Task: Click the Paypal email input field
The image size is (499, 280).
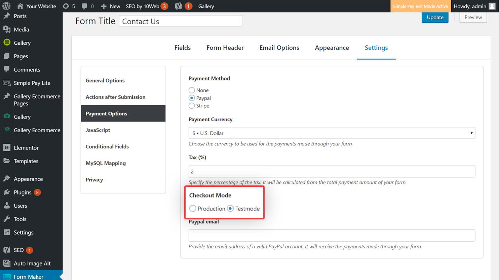Action: coord(332,235)
